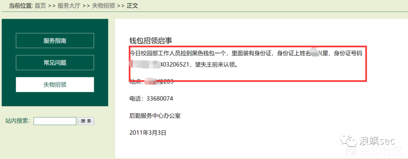The height and width of the screenshot is (159, 408).
Task: Open 失物招领 breadcrumb link
Action: (x=104, y=6)
